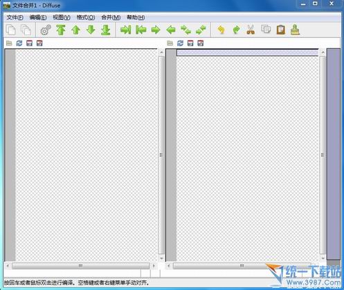Go to Next Difference down arrow
Image resolution: width=344 pixels, height=290 pixels.
[91, 30]
